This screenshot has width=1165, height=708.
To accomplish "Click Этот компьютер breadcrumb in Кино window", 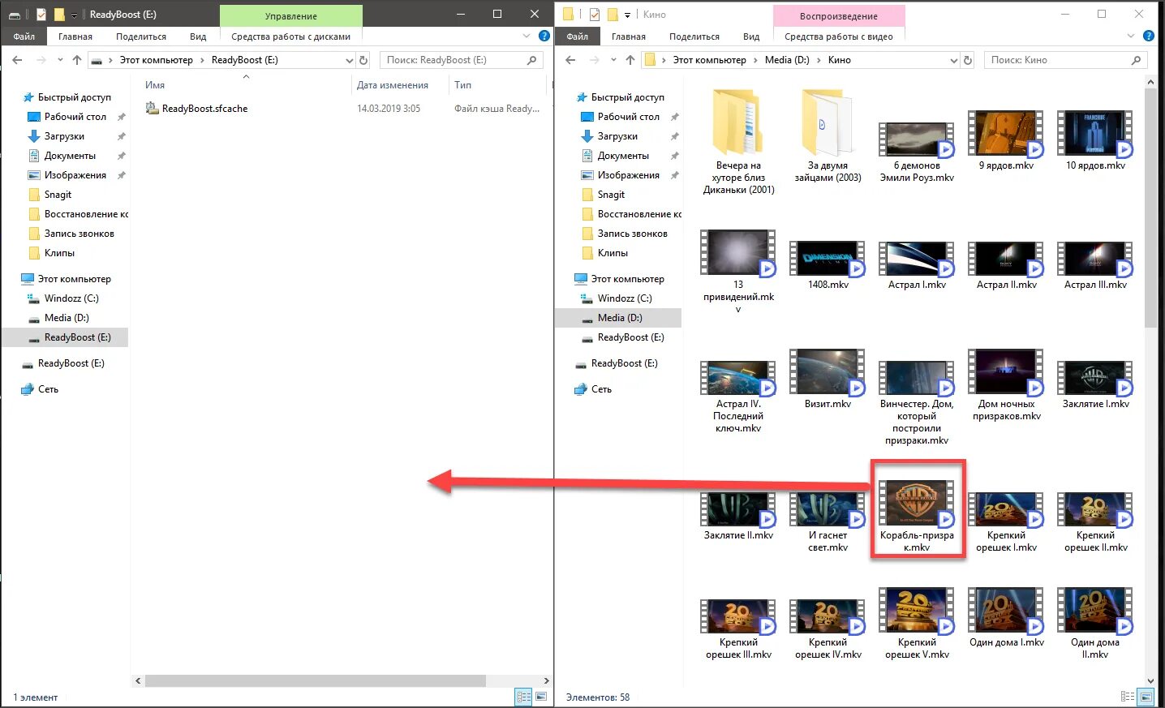I will coord(709,60).
